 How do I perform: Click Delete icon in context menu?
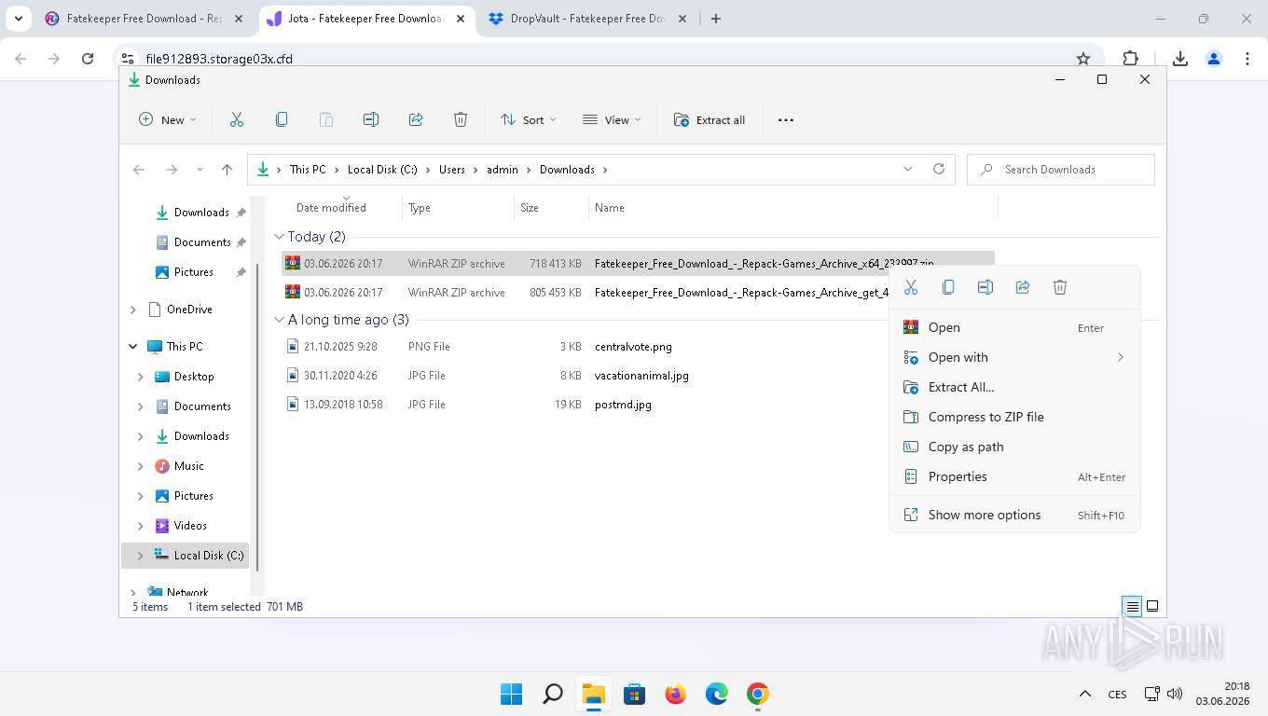pyautogui.click(x=1060, y=287)
